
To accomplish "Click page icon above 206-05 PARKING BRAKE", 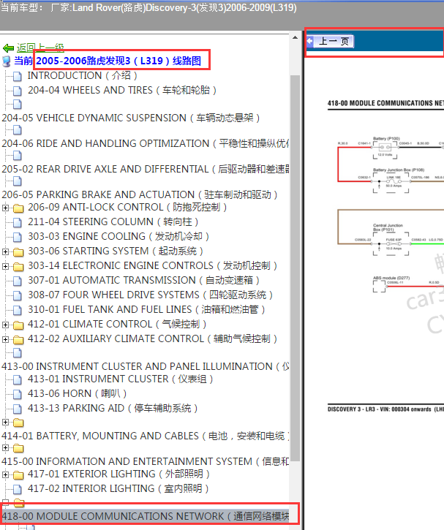I will click(x=18, y=181).
